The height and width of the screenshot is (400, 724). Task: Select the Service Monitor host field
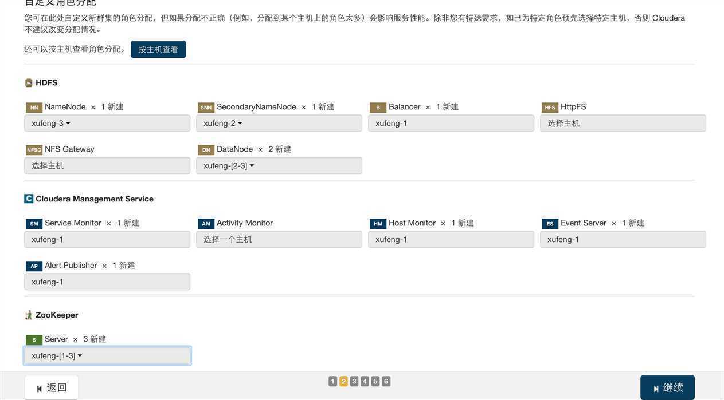coord(107,239)
